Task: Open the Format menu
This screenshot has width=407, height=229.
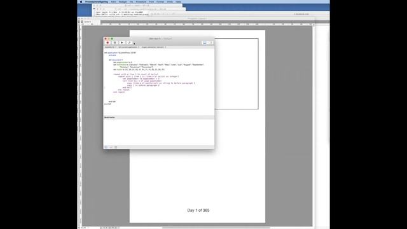Action: [x=160, y=1]
